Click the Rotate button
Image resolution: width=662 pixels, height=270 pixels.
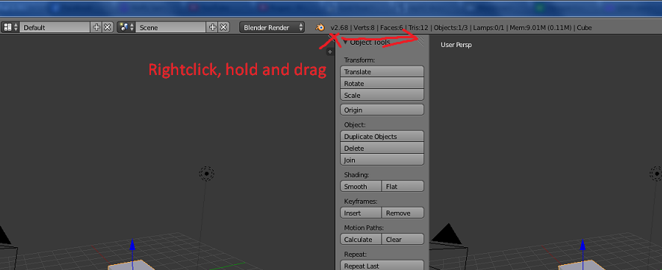tap(381, 84)
